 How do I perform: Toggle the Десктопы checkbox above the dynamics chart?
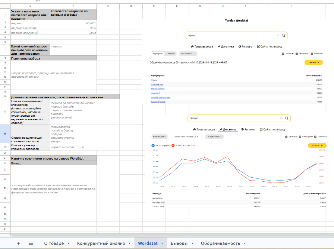(x=286, y=137)
